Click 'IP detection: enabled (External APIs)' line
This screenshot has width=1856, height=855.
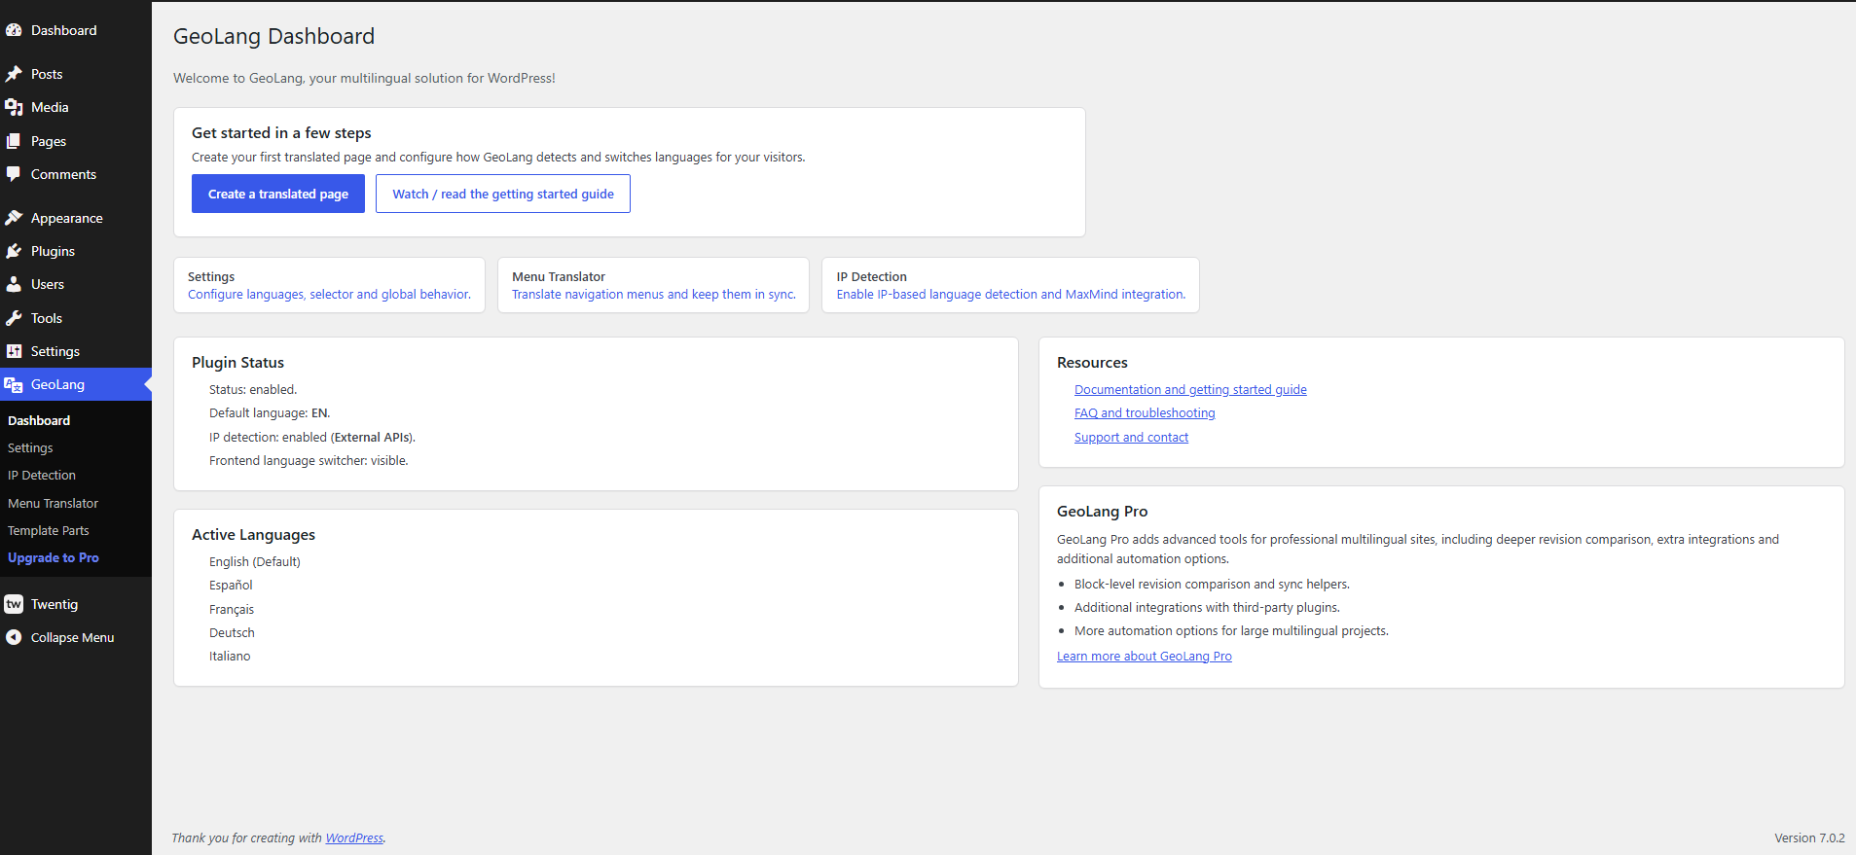tap(312, 438)
